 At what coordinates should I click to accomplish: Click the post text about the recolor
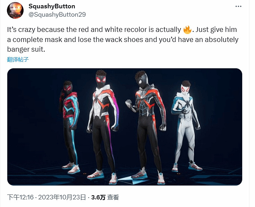[x=123, y=40]
